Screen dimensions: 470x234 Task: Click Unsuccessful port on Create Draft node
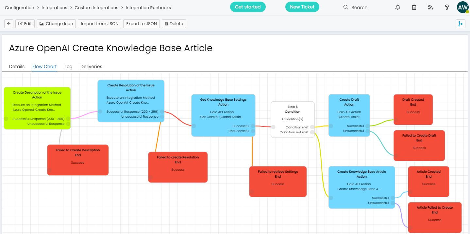367,131
